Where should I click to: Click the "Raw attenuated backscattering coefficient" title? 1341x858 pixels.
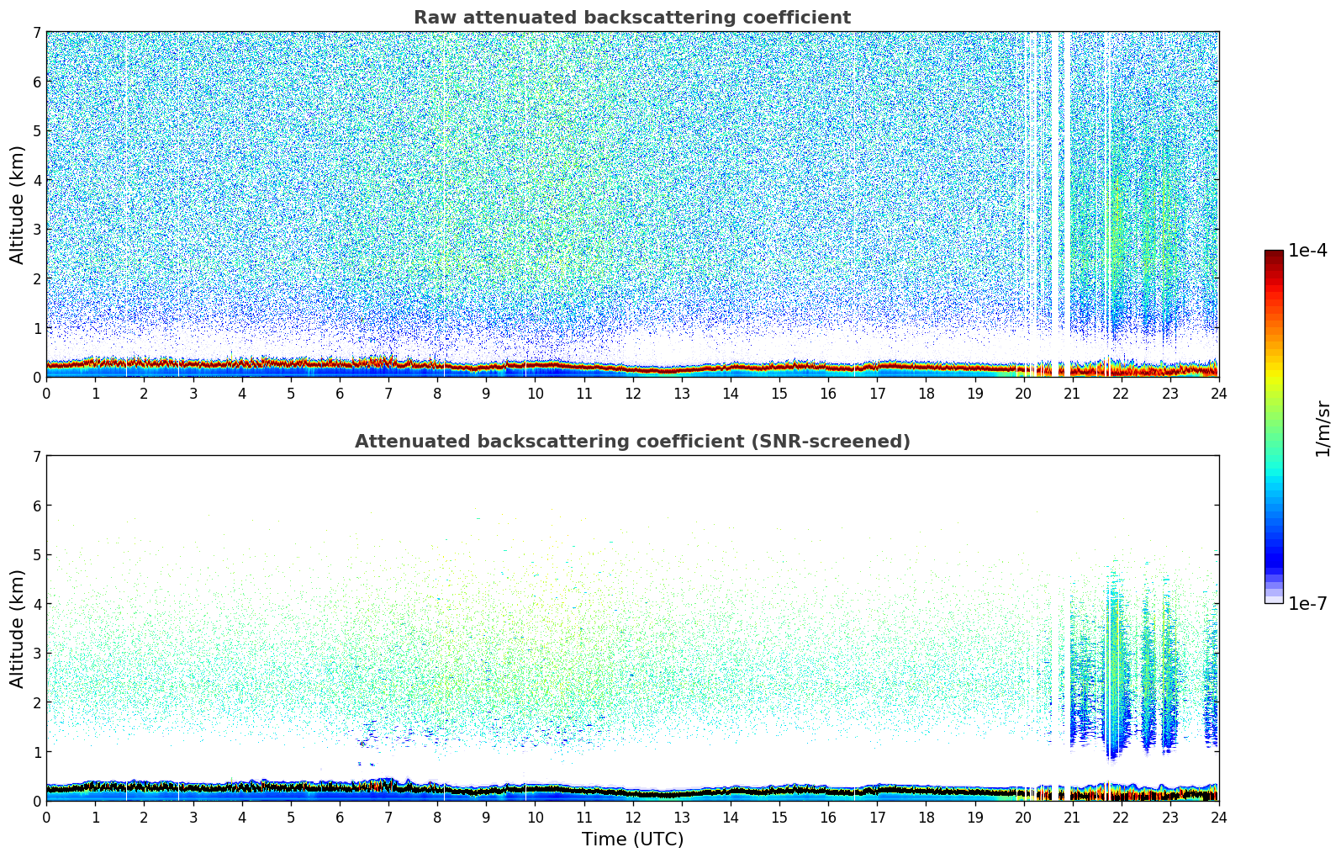tap(632, 18)
